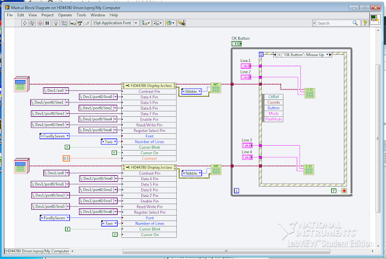
Task: Open the Edit menu
Action: [21, 15]
